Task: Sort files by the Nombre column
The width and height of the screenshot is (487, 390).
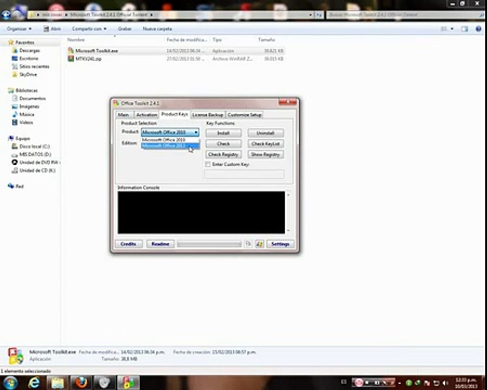Action: pos(76,40)
